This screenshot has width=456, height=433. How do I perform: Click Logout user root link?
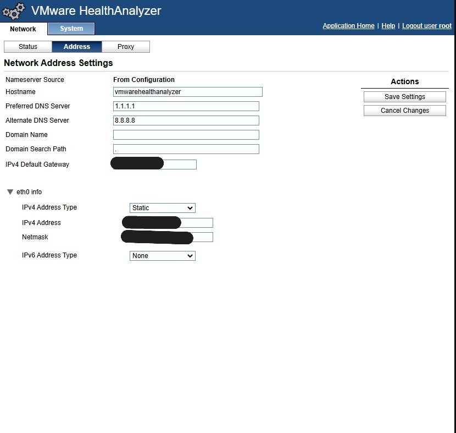point(427,26)
